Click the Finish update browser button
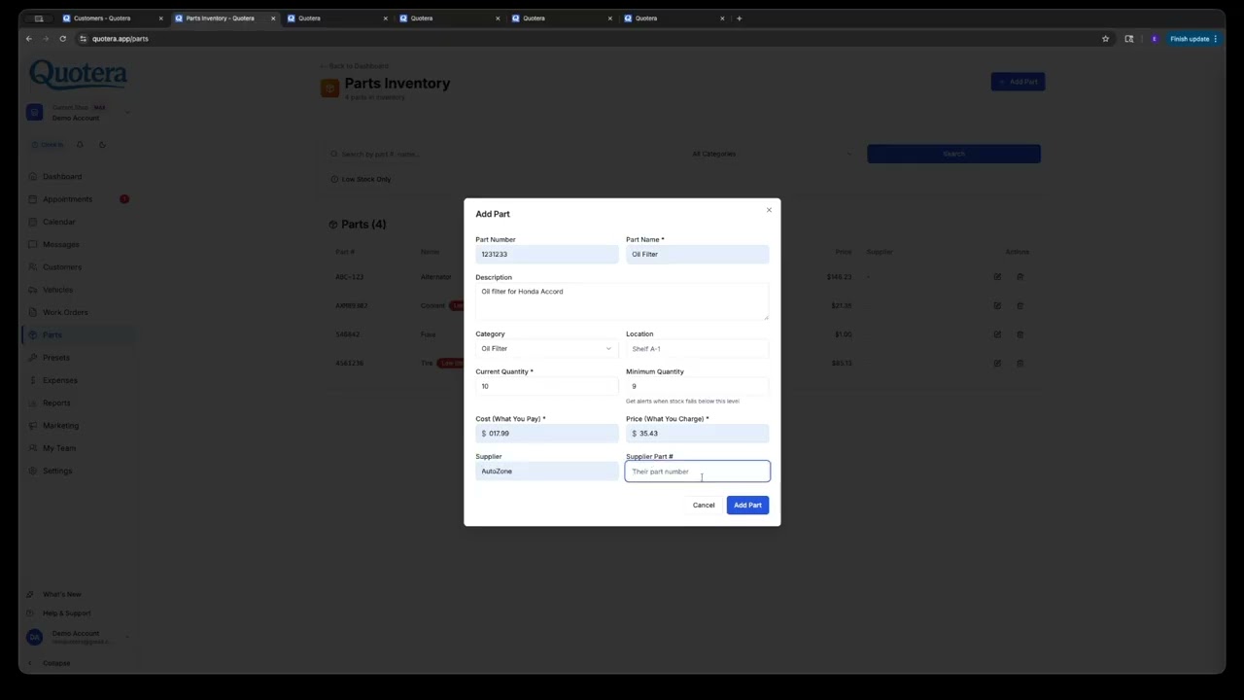Image resolution: width=1244 pixels, height=700 pixels. coord(1193,39)
